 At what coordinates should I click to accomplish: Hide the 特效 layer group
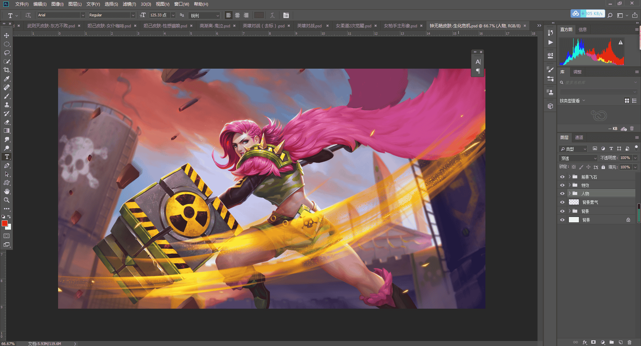[562, 185]
